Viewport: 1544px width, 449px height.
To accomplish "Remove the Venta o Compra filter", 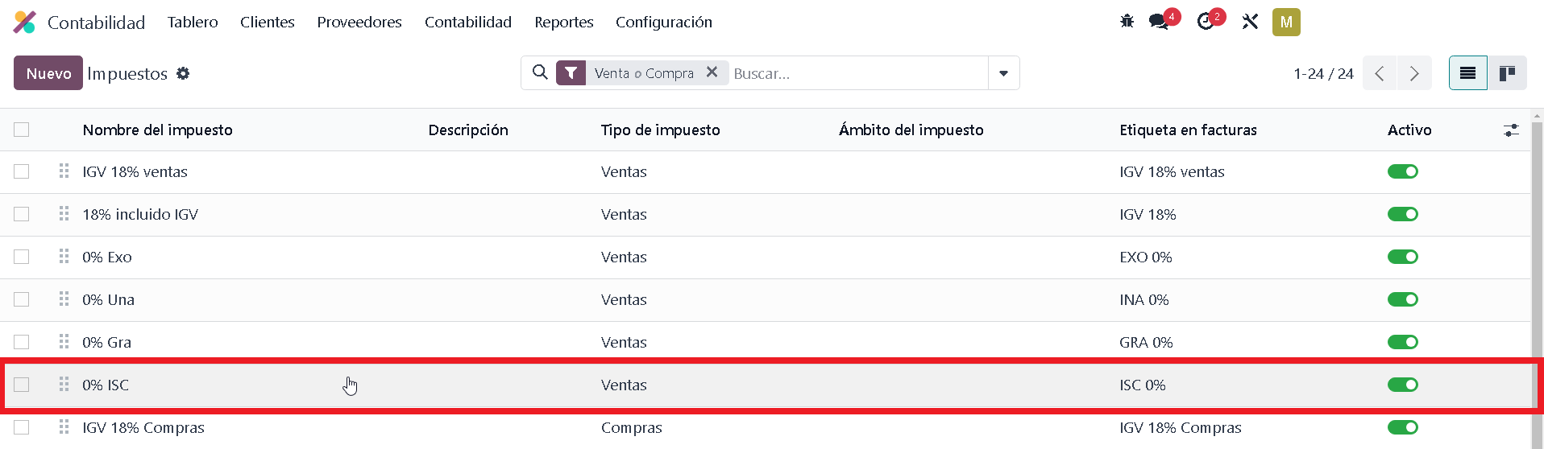I will [712, 72].
